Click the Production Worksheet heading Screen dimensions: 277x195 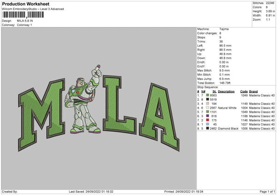pyautogui.click(x=25, y=4)
